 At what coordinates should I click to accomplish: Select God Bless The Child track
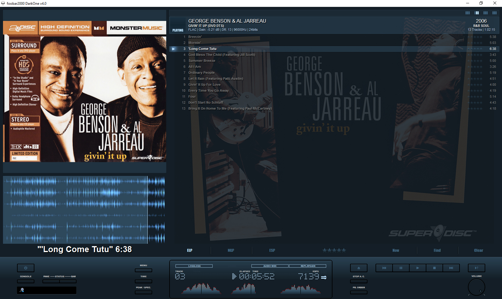click(334, 55)
